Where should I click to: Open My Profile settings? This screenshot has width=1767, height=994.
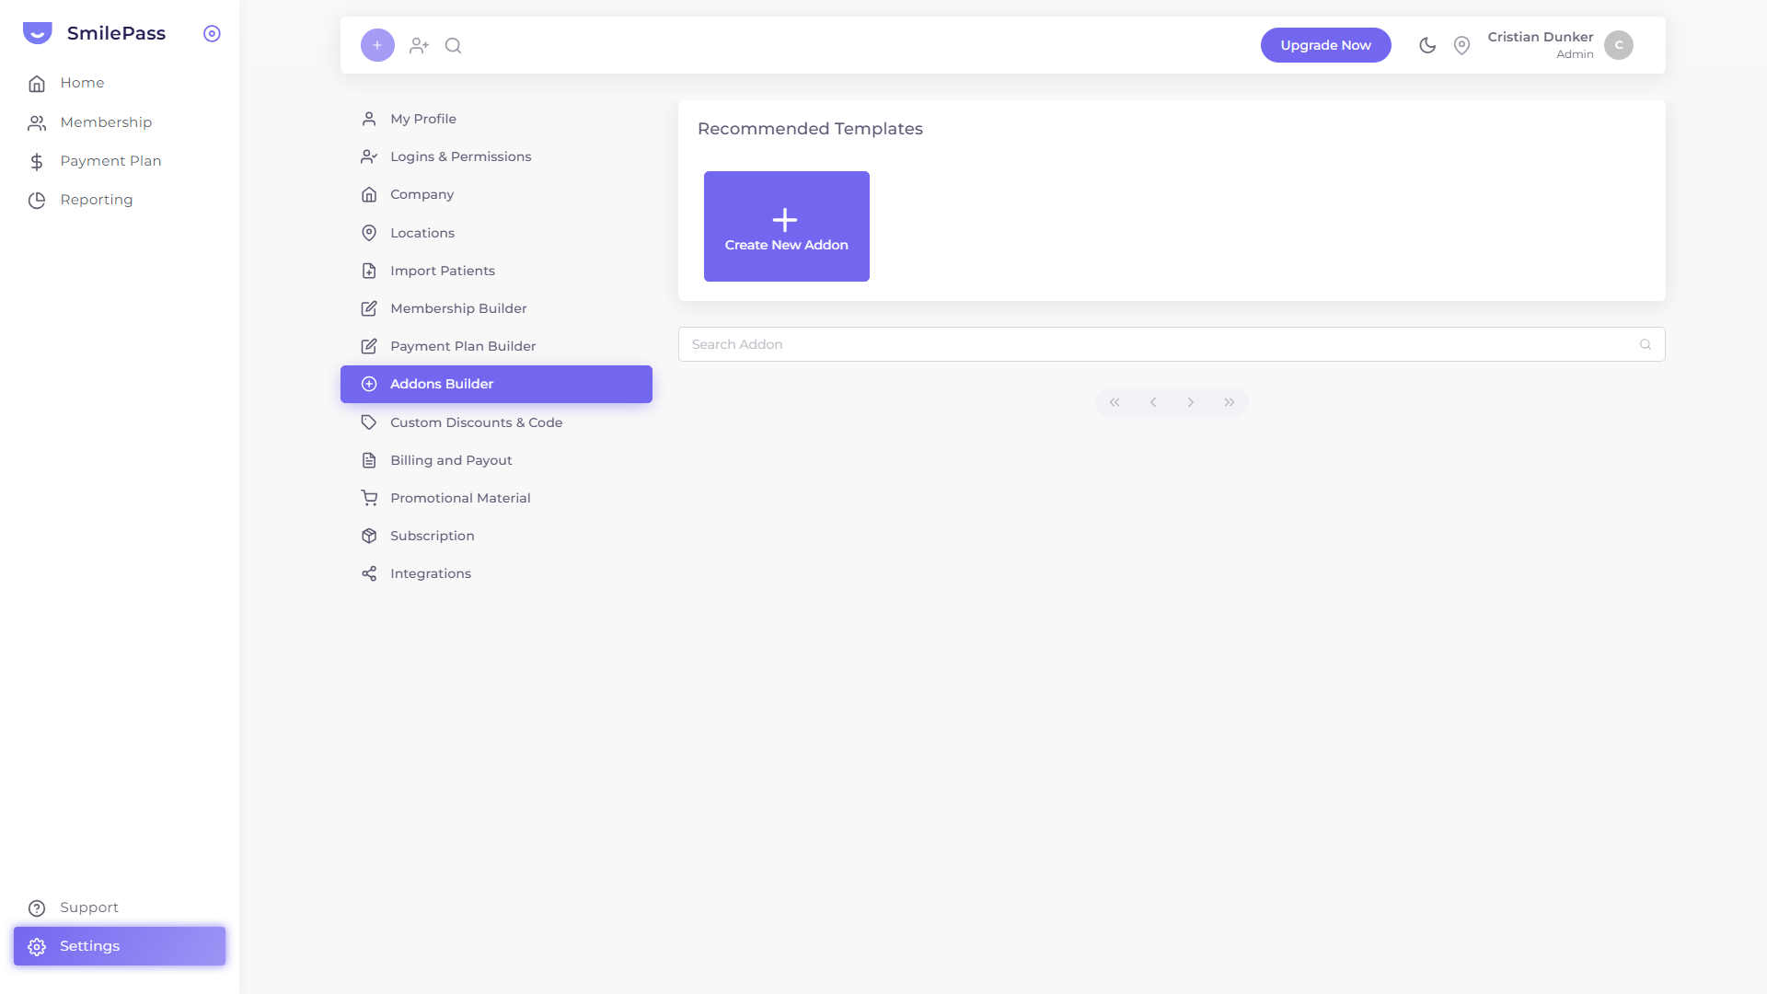[496, 119]
